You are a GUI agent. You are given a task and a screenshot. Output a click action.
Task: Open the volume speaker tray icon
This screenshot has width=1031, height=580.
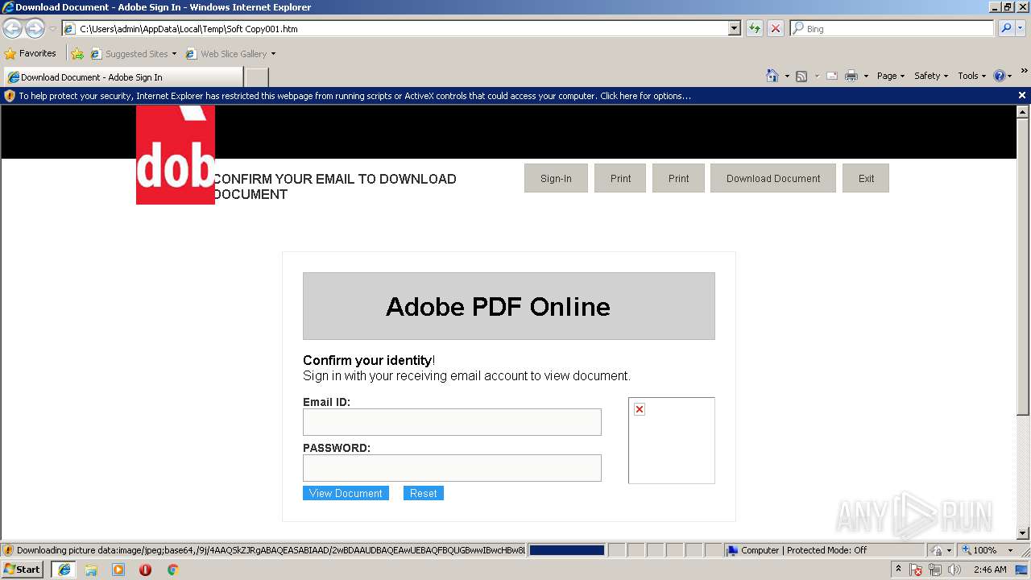click(954, 570)
